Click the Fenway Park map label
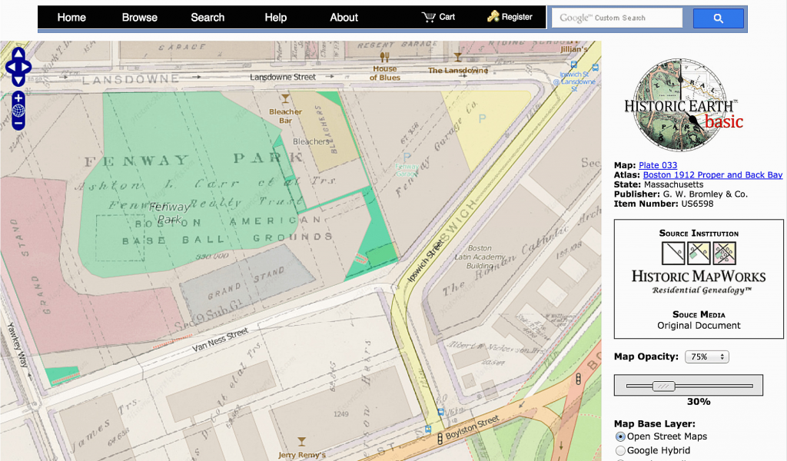The image size is (787, 461). (170, 213)
